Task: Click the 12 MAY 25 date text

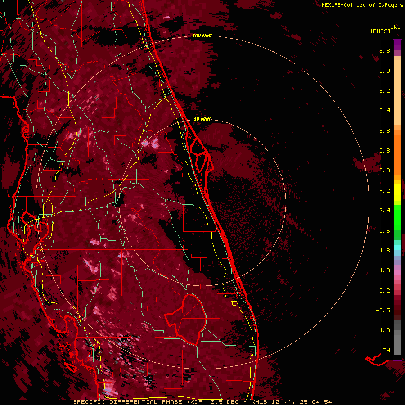Action: click(289, 402)
